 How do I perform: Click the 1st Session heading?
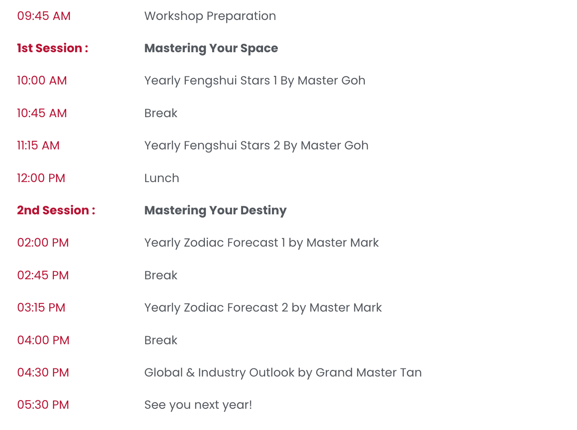click(x=53, y=48)
